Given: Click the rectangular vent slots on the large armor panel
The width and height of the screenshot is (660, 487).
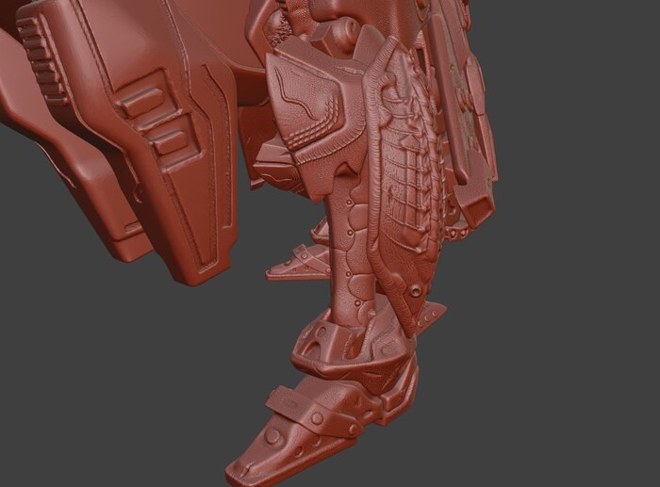Looking at the screenshot, I should click(x=156, y=122).
